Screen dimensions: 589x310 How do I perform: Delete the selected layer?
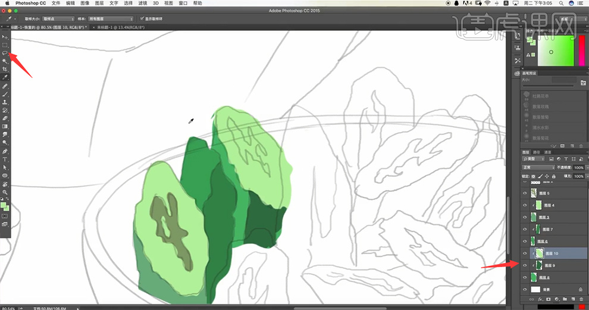(581, 299)
